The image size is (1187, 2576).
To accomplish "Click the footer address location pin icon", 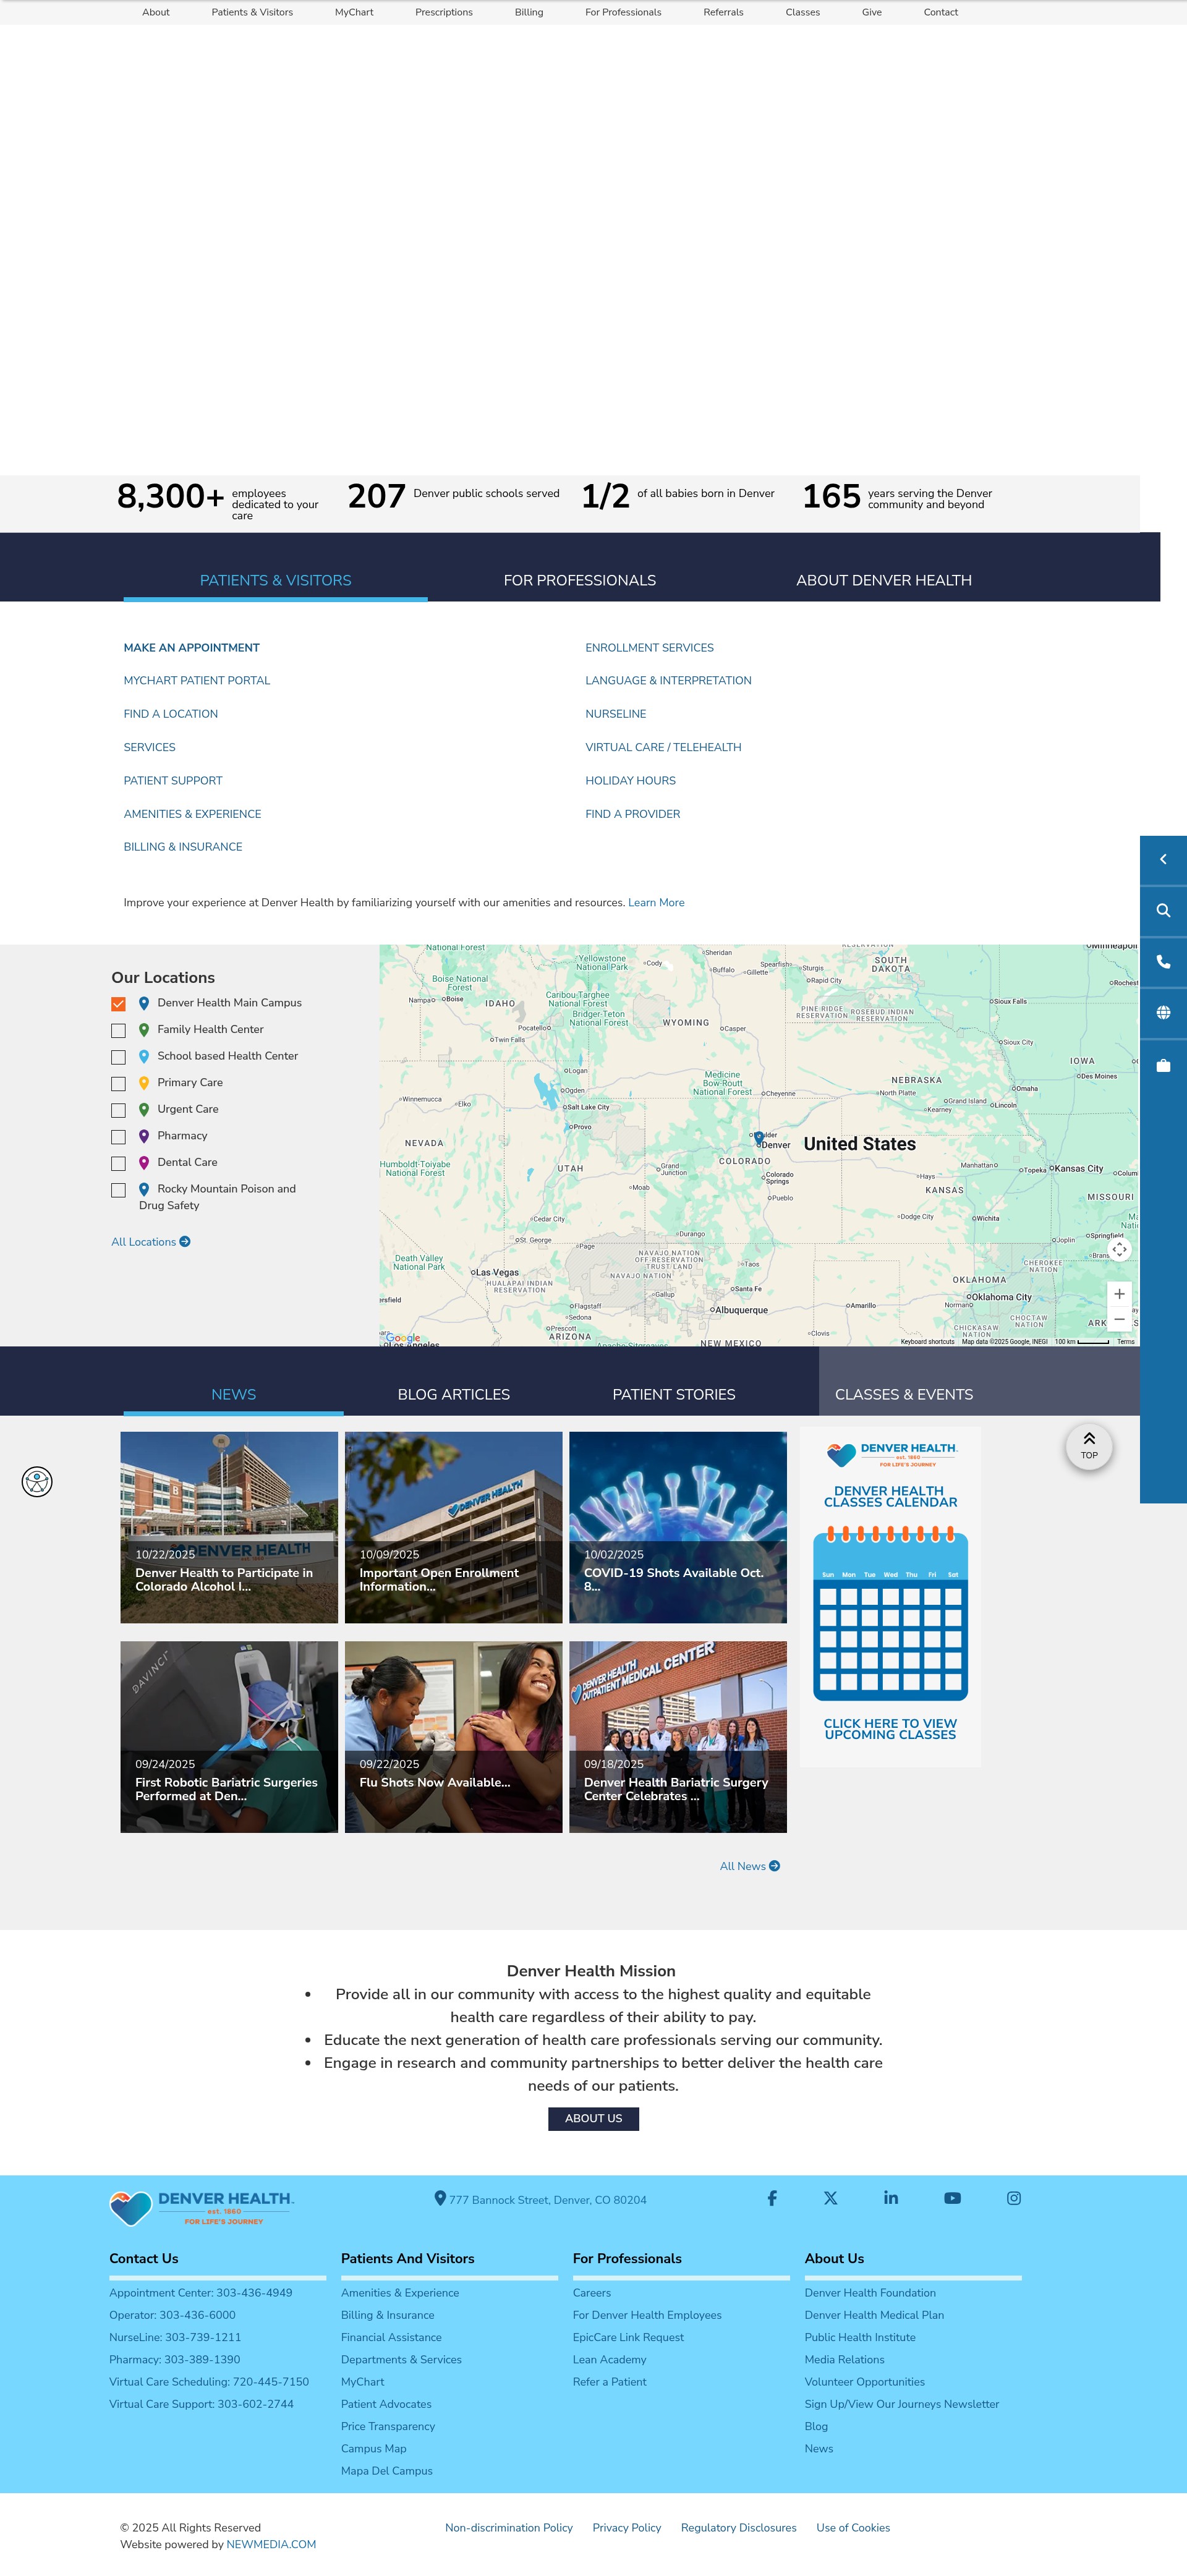I will [x=440, y=2198].
